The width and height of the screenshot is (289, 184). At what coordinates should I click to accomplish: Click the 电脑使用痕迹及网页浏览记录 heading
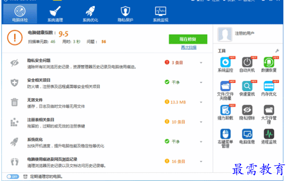(52, 159)
